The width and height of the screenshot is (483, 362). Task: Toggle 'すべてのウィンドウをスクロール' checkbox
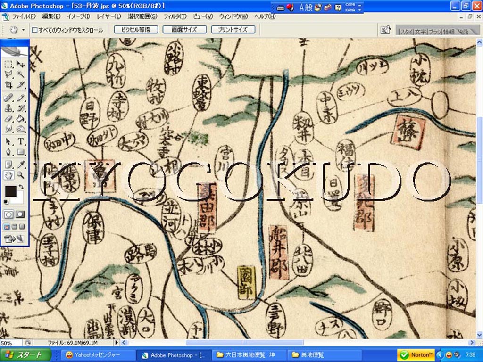point(35,30)
